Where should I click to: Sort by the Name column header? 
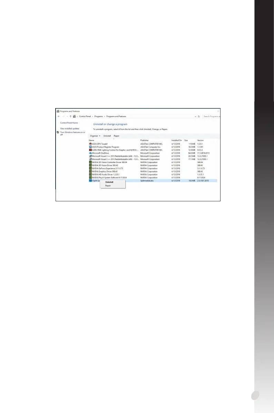click(91, 141)
